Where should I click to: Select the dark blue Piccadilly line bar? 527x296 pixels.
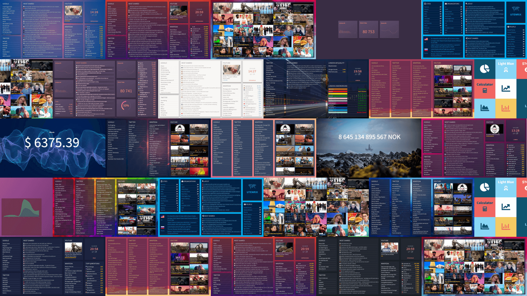[338, 108]
